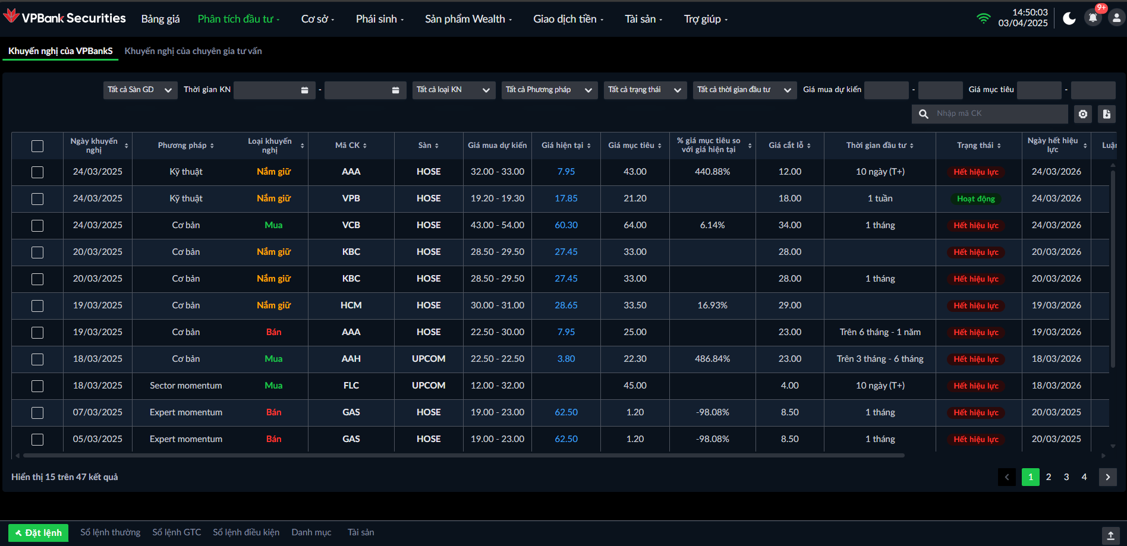Check the VPB recommendation row checkbox
Screen dimensions: 1127x546
[37, 199]
